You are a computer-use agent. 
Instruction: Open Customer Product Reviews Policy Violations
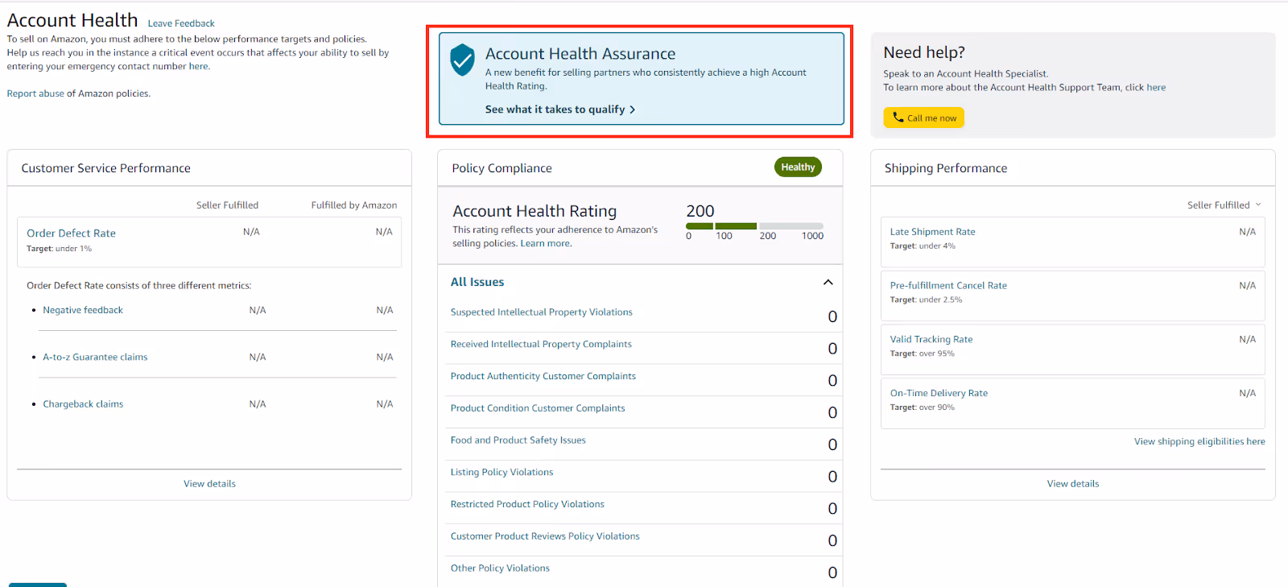[545, 536]
